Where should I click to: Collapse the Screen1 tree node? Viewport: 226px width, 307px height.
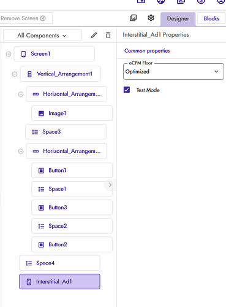tap(9, 54)
